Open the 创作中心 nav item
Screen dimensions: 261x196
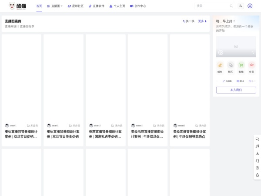138,6
